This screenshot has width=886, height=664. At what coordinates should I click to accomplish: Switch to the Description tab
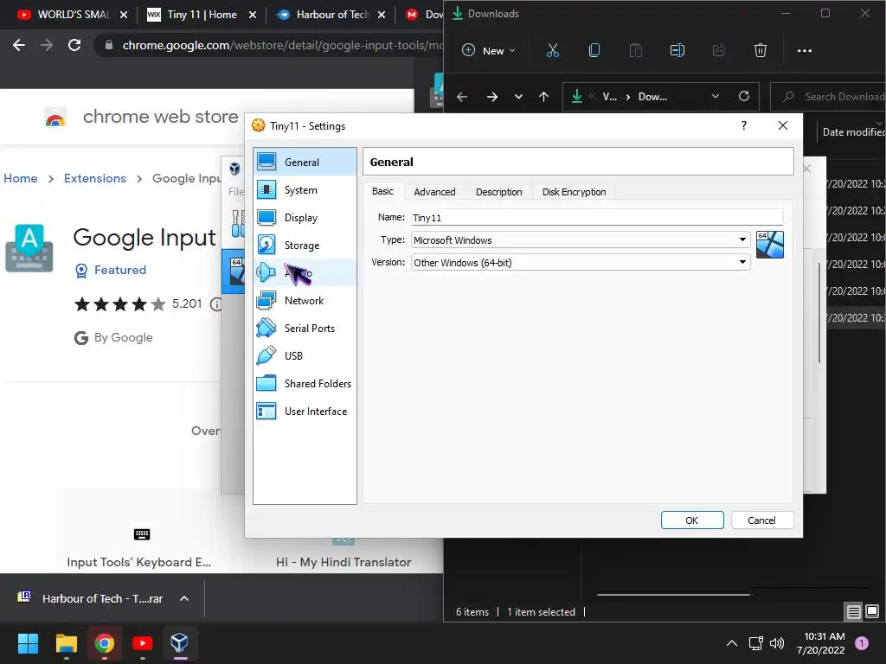498,192
